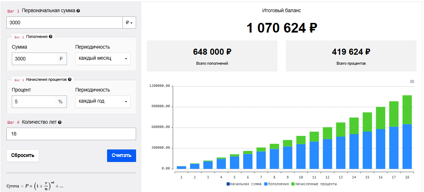Viewport: 424px width, 192px height.
Task: Click the Считать button
Action: [121, 156]
